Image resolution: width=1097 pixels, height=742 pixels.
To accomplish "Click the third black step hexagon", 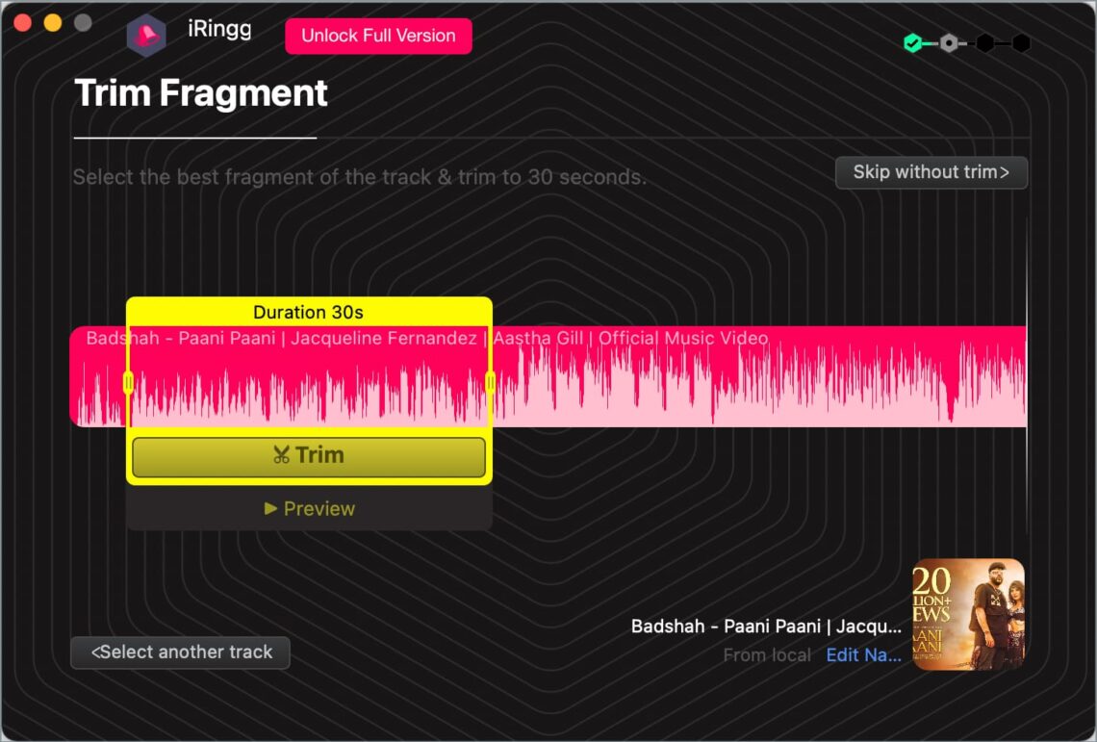I will click(x=985, y=42).
